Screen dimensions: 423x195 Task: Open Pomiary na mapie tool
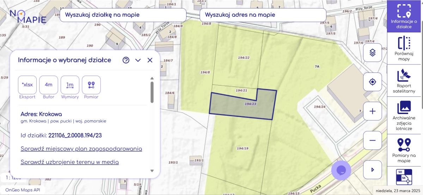[405, 150]
